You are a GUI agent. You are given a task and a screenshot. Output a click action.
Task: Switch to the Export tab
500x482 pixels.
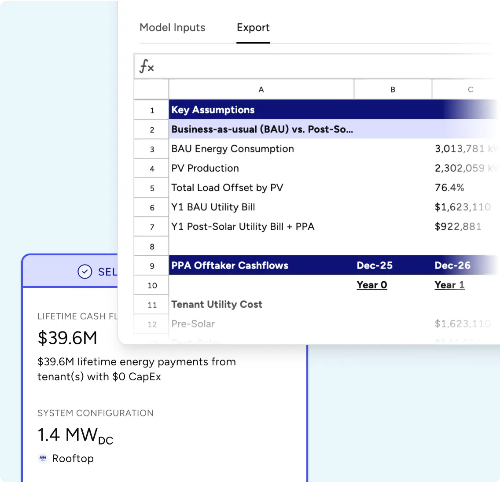coord(253,27)
